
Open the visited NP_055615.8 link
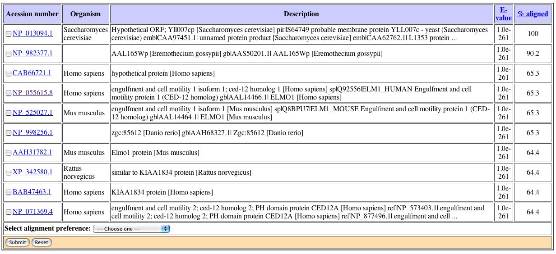(32, 93)
